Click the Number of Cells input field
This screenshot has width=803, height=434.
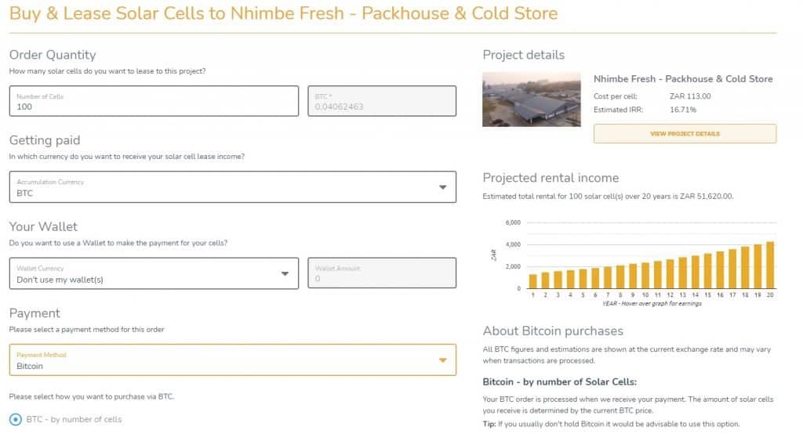(x=154, y=101)
